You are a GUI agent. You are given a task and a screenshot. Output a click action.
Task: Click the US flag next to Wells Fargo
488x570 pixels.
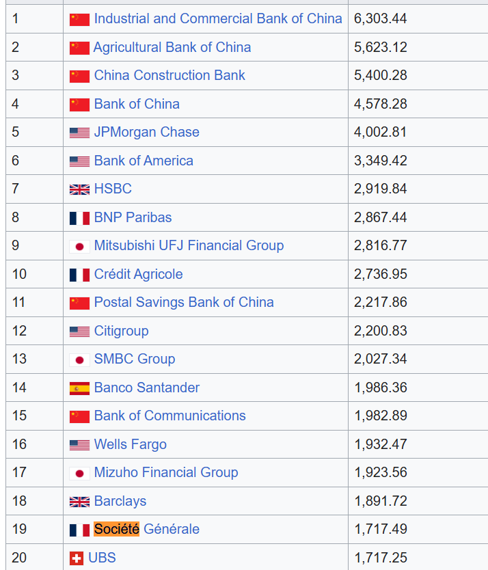tap(79, 445)
